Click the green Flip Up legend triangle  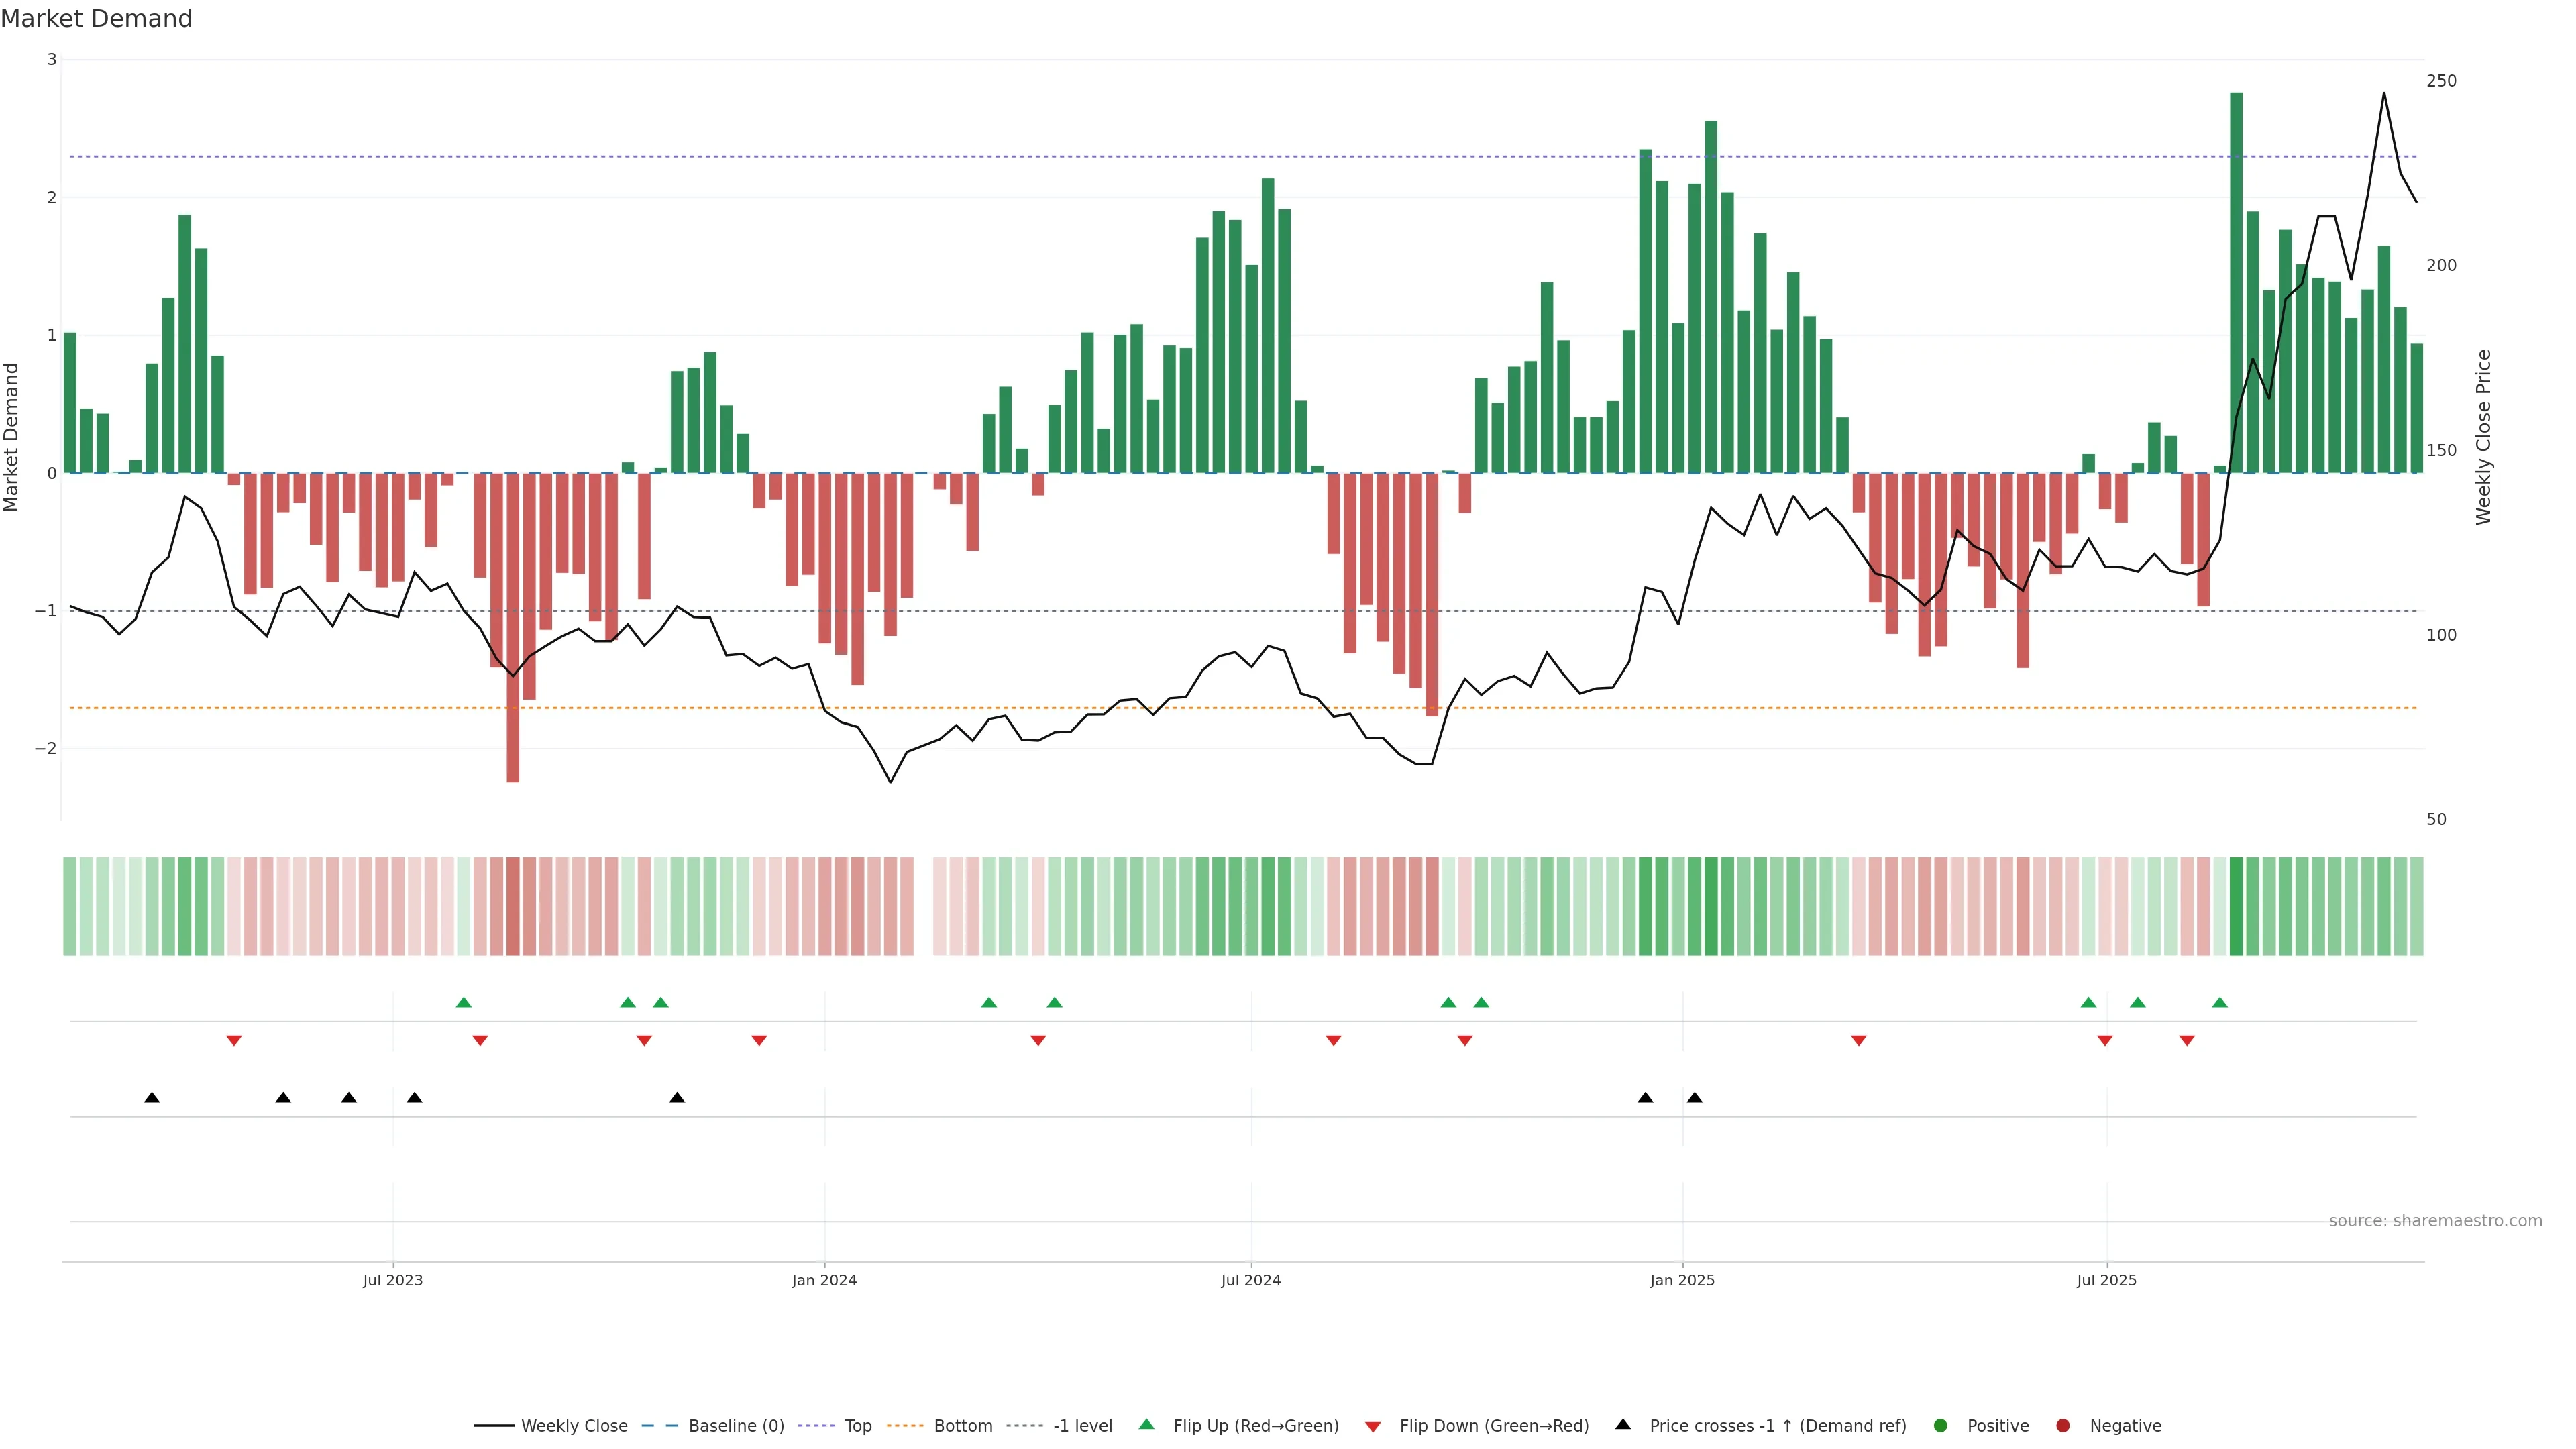pos(1147,1424)
